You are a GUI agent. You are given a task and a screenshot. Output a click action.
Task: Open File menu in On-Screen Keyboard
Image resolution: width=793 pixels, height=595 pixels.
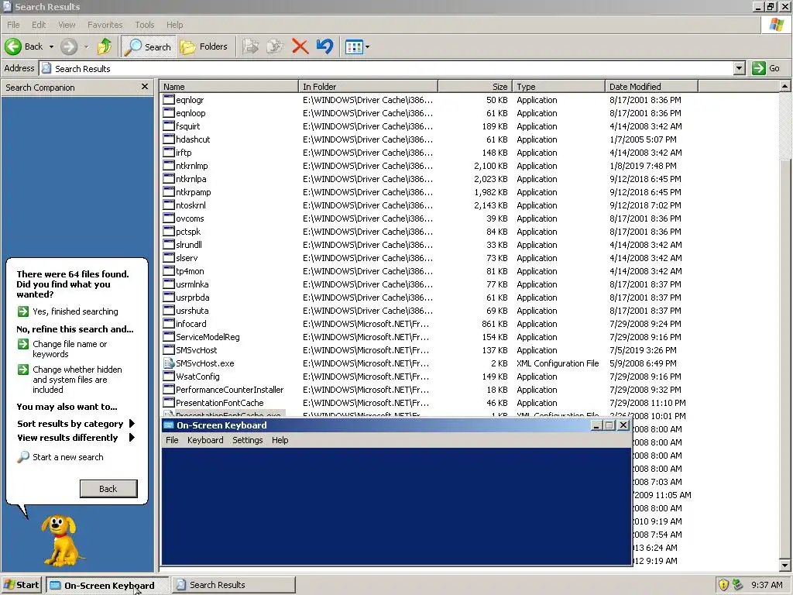[x=172, y=440]
